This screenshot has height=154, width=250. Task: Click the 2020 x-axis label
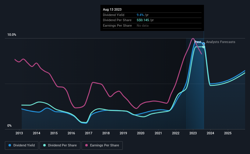[141, 133]
